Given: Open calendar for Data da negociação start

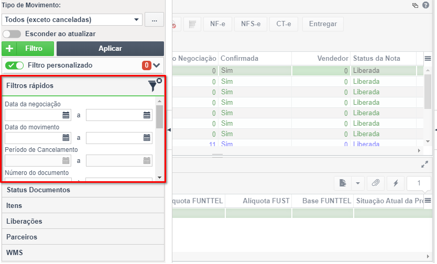Looking at the screenshot, I should [66, 115].
